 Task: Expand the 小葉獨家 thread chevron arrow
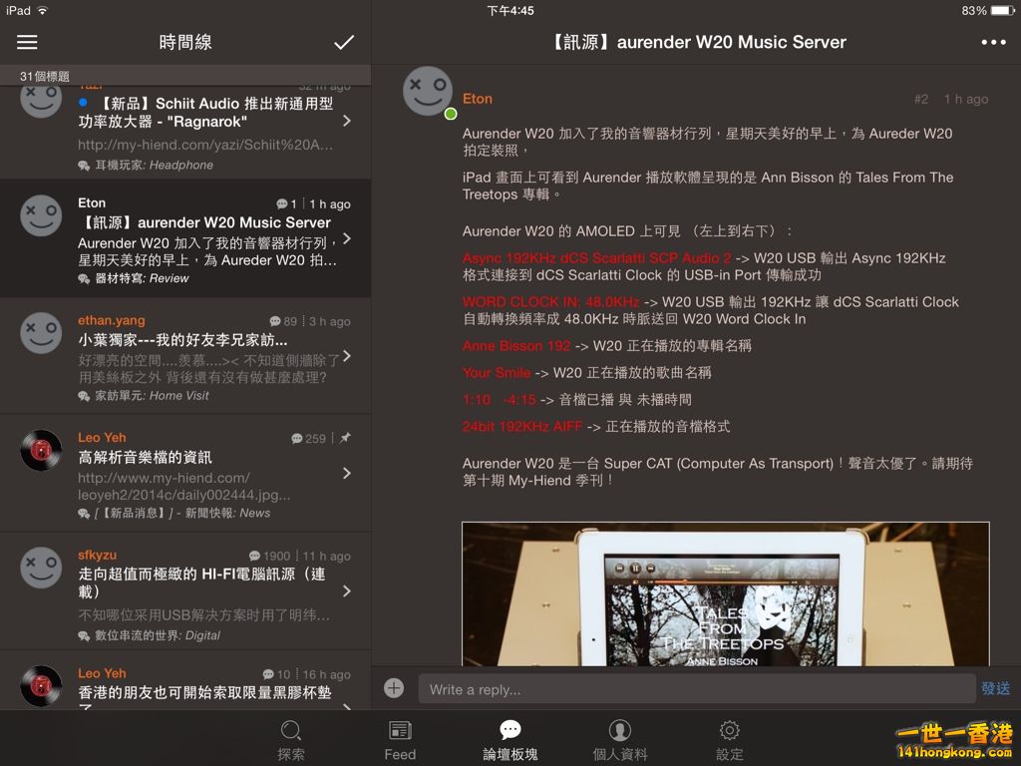click(x=346, y=356)
